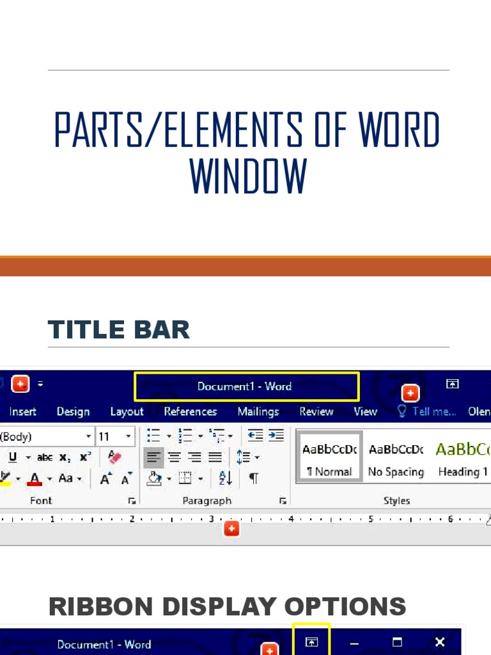Open the numbering library arrow
The image size is (491, 655).
click(x=200, y=436)
